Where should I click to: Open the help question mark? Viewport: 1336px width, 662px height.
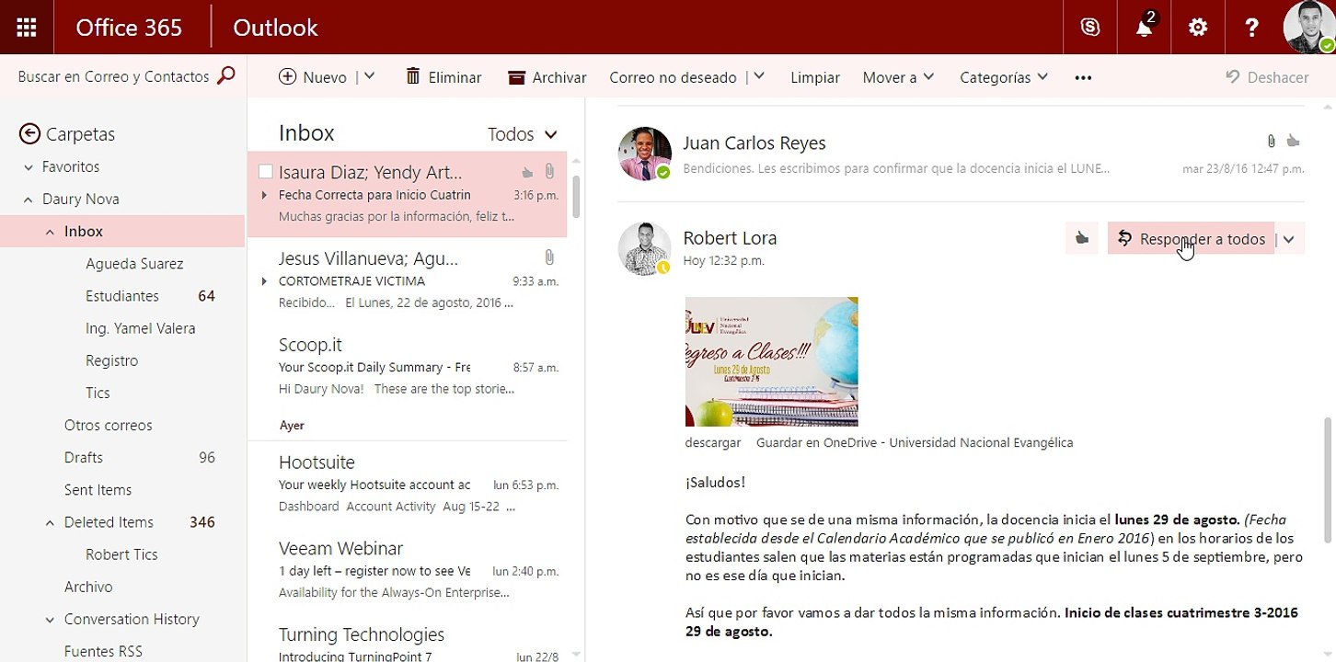click(x=1251, y=28)
